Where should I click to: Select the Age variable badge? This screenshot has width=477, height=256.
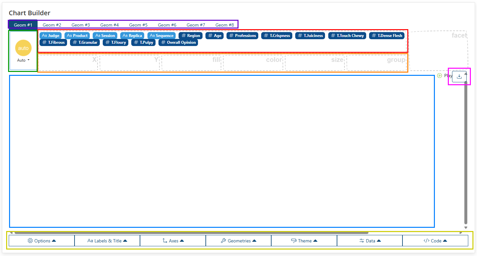(x=215, y=36)
